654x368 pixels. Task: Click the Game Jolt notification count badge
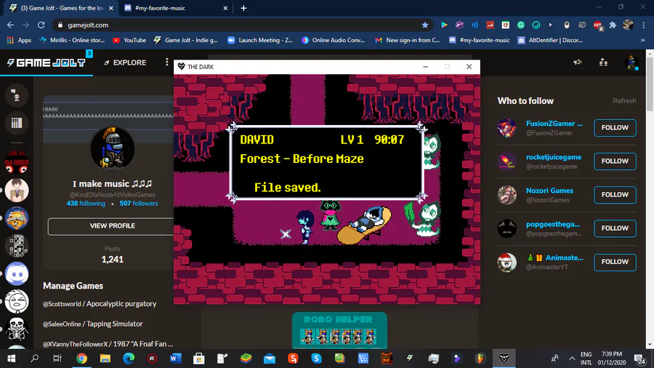pos(89,53)
